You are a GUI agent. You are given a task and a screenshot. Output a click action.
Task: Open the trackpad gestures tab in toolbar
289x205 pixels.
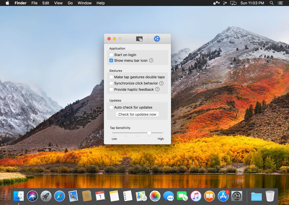tap(139, 39)
